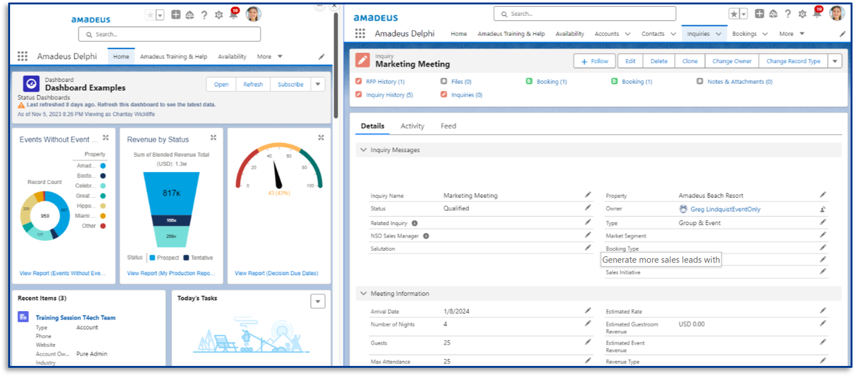855x376 pixels.
Task: Select the Home tab in left panel
Action: click(x=121, y=57)
